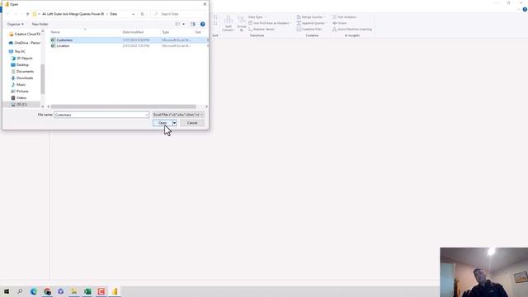Open dialog Help icon
The width and height of the screenshot is (528, 297).
202,24
